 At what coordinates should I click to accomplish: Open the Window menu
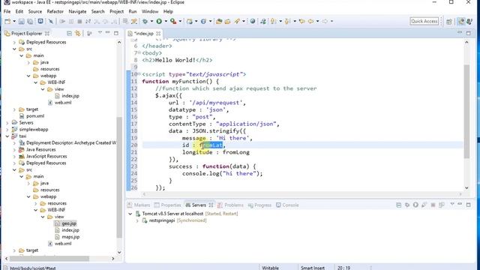(150, 11)
